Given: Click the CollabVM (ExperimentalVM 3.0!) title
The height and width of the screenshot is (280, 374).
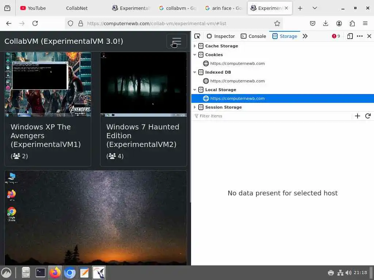Looking at the screenshot, I should tap(64, 41).
